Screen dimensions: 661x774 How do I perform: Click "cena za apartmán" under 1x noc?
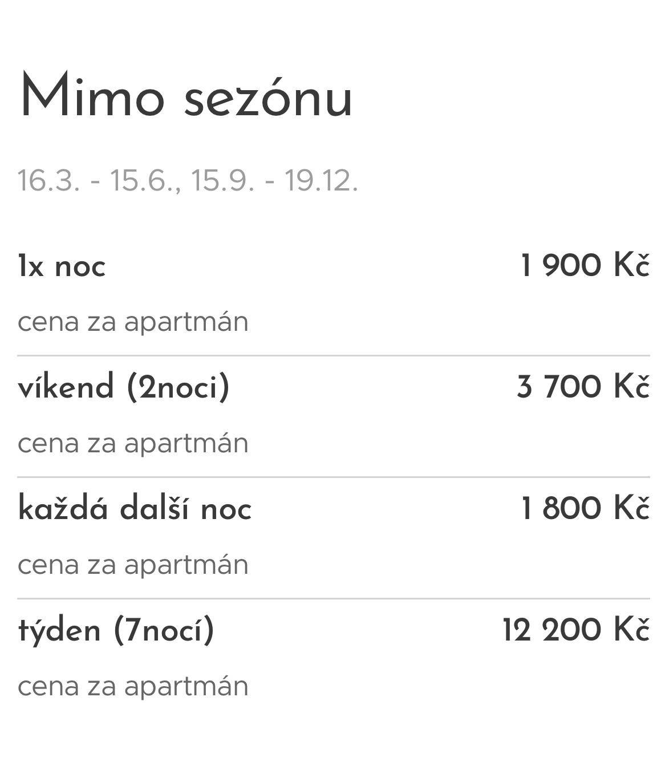tap(133, 322)
